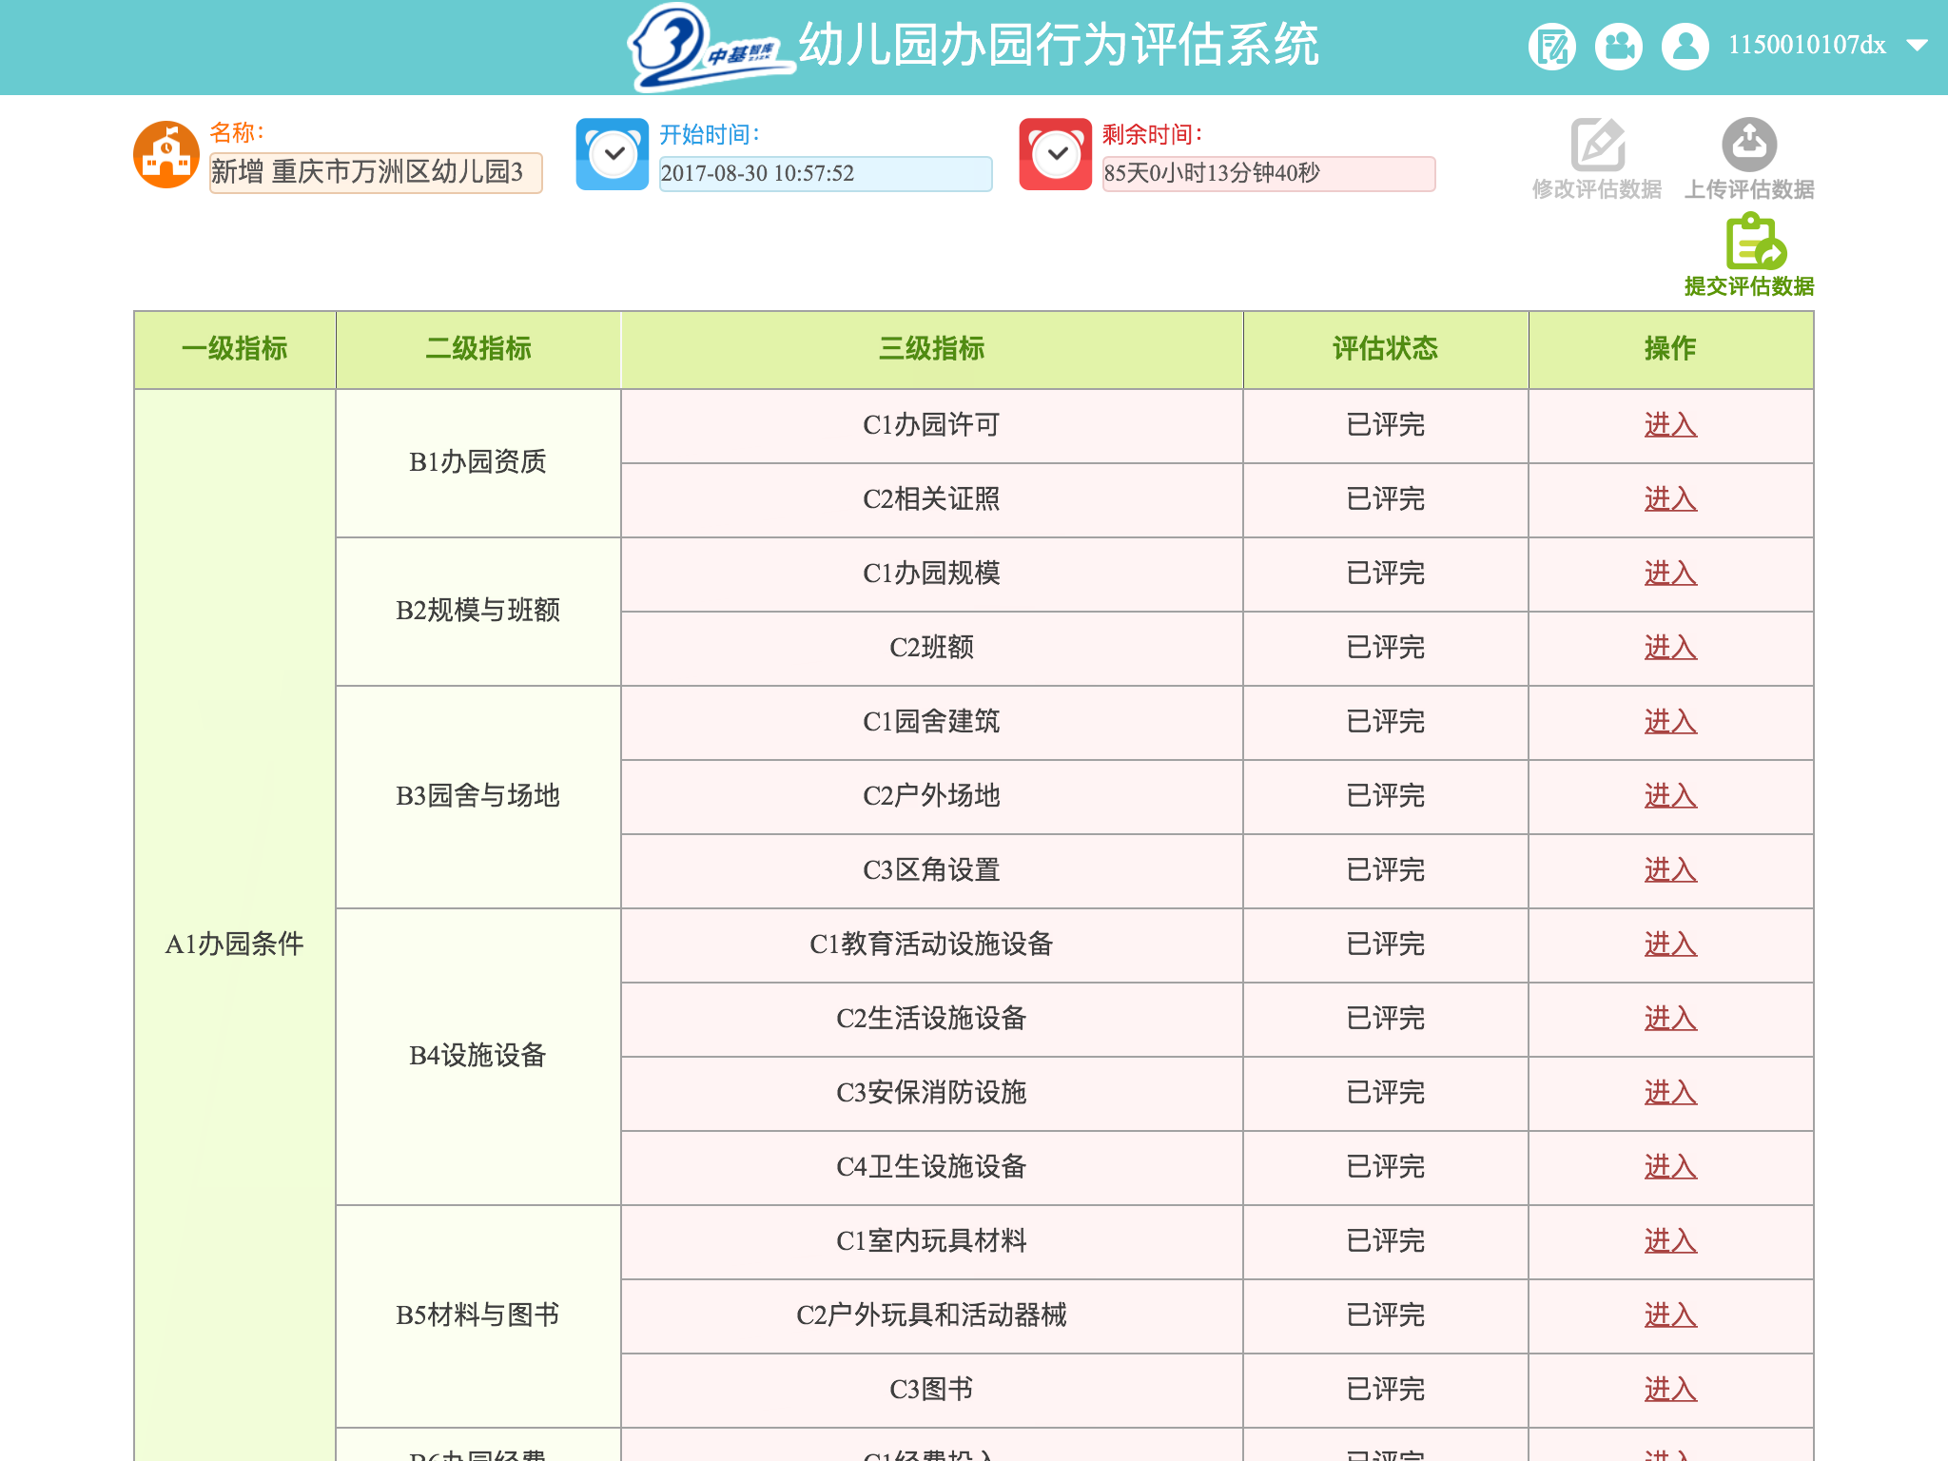The width and height of the screenshot is (1948, 1461).
Task: Click the 一级指标 column header
Action: (x=235, y=349)
